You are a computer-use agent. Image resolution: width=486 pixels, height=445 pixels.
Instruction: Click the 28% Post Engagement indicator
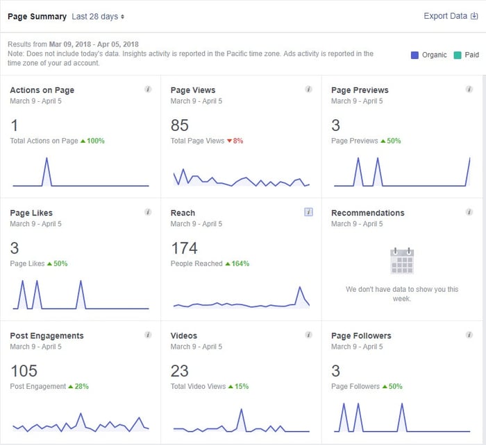[78, 387]
